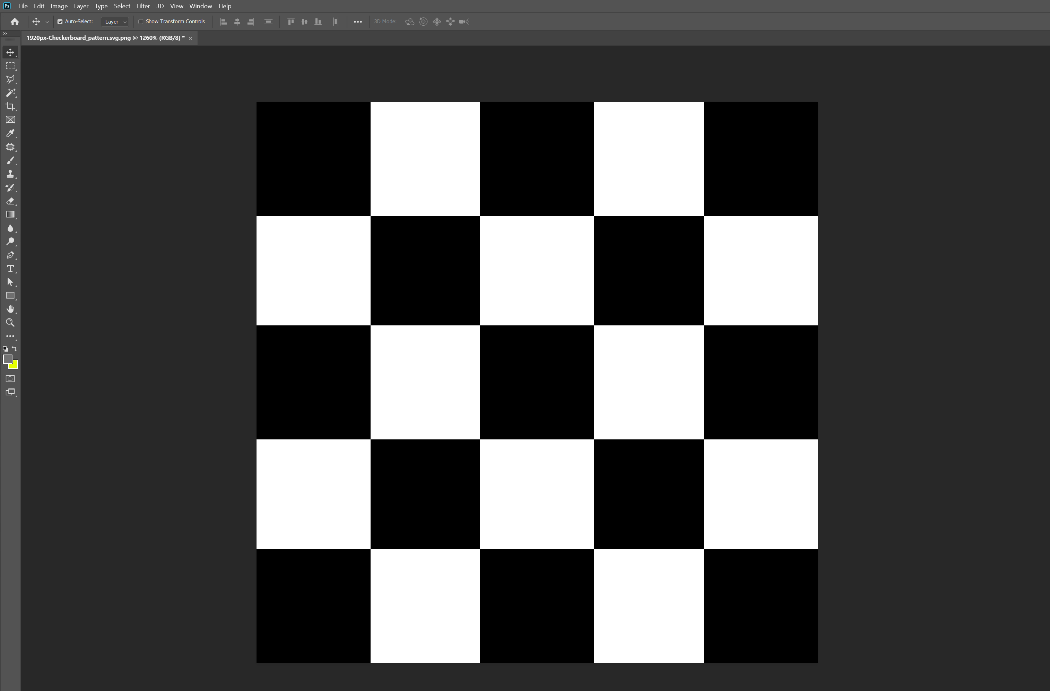Select the Horizontal Type tool

coord(10,269)
